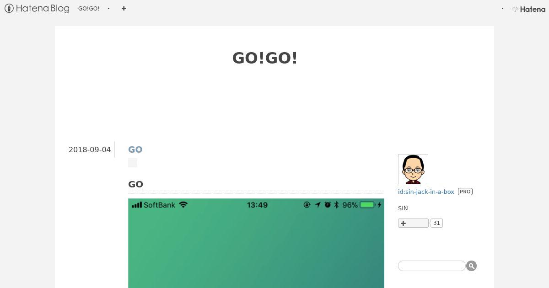The width and height of the screenshot is (549, 288).
Task: Open the Hatena logo link at top right
Action: tap(528, 9)
